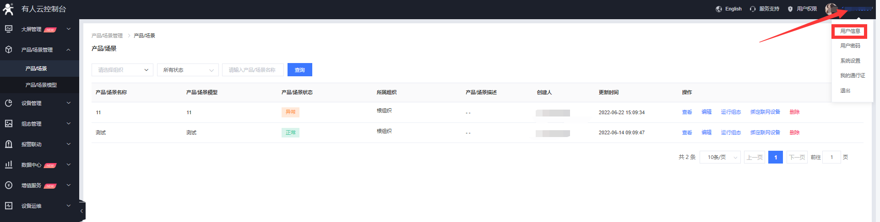Click the 增值服务 coin icon

pyautogui.click(x=9, y=185)
